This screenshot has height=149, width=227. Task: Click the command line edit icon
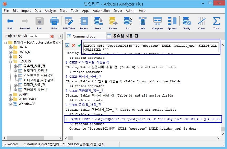[x=67, y=45]
